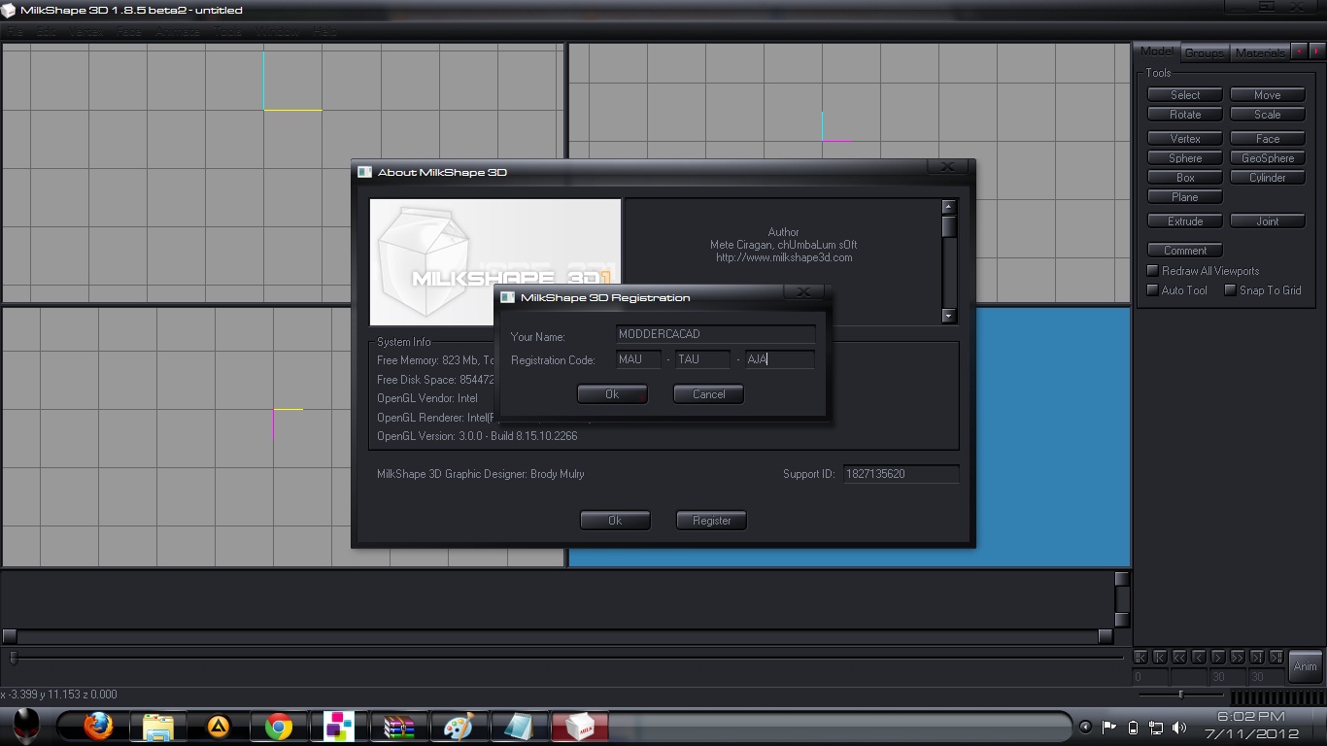Open Action Center flag tray icon
Image resolution: width=1327 pixels, height=746 pixels.
click(1108, 727)
